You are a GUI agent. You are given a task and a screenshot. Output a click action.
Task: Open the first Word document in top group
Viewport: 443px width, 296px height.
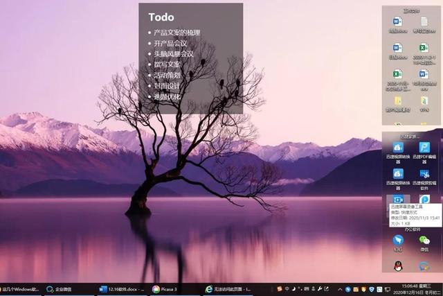397,22
